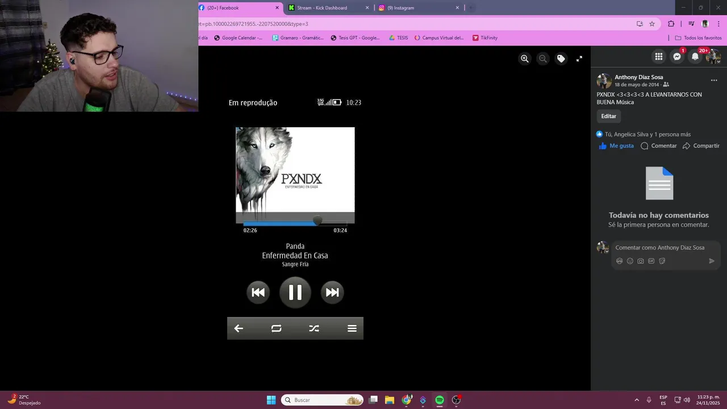Expand Todos los favoritos folder

click(x=698, y=38)
